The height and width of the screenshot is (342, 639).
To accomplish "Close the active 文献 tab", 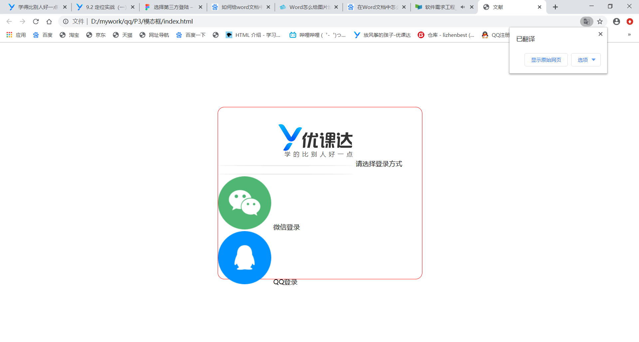I will click(539, 7).
